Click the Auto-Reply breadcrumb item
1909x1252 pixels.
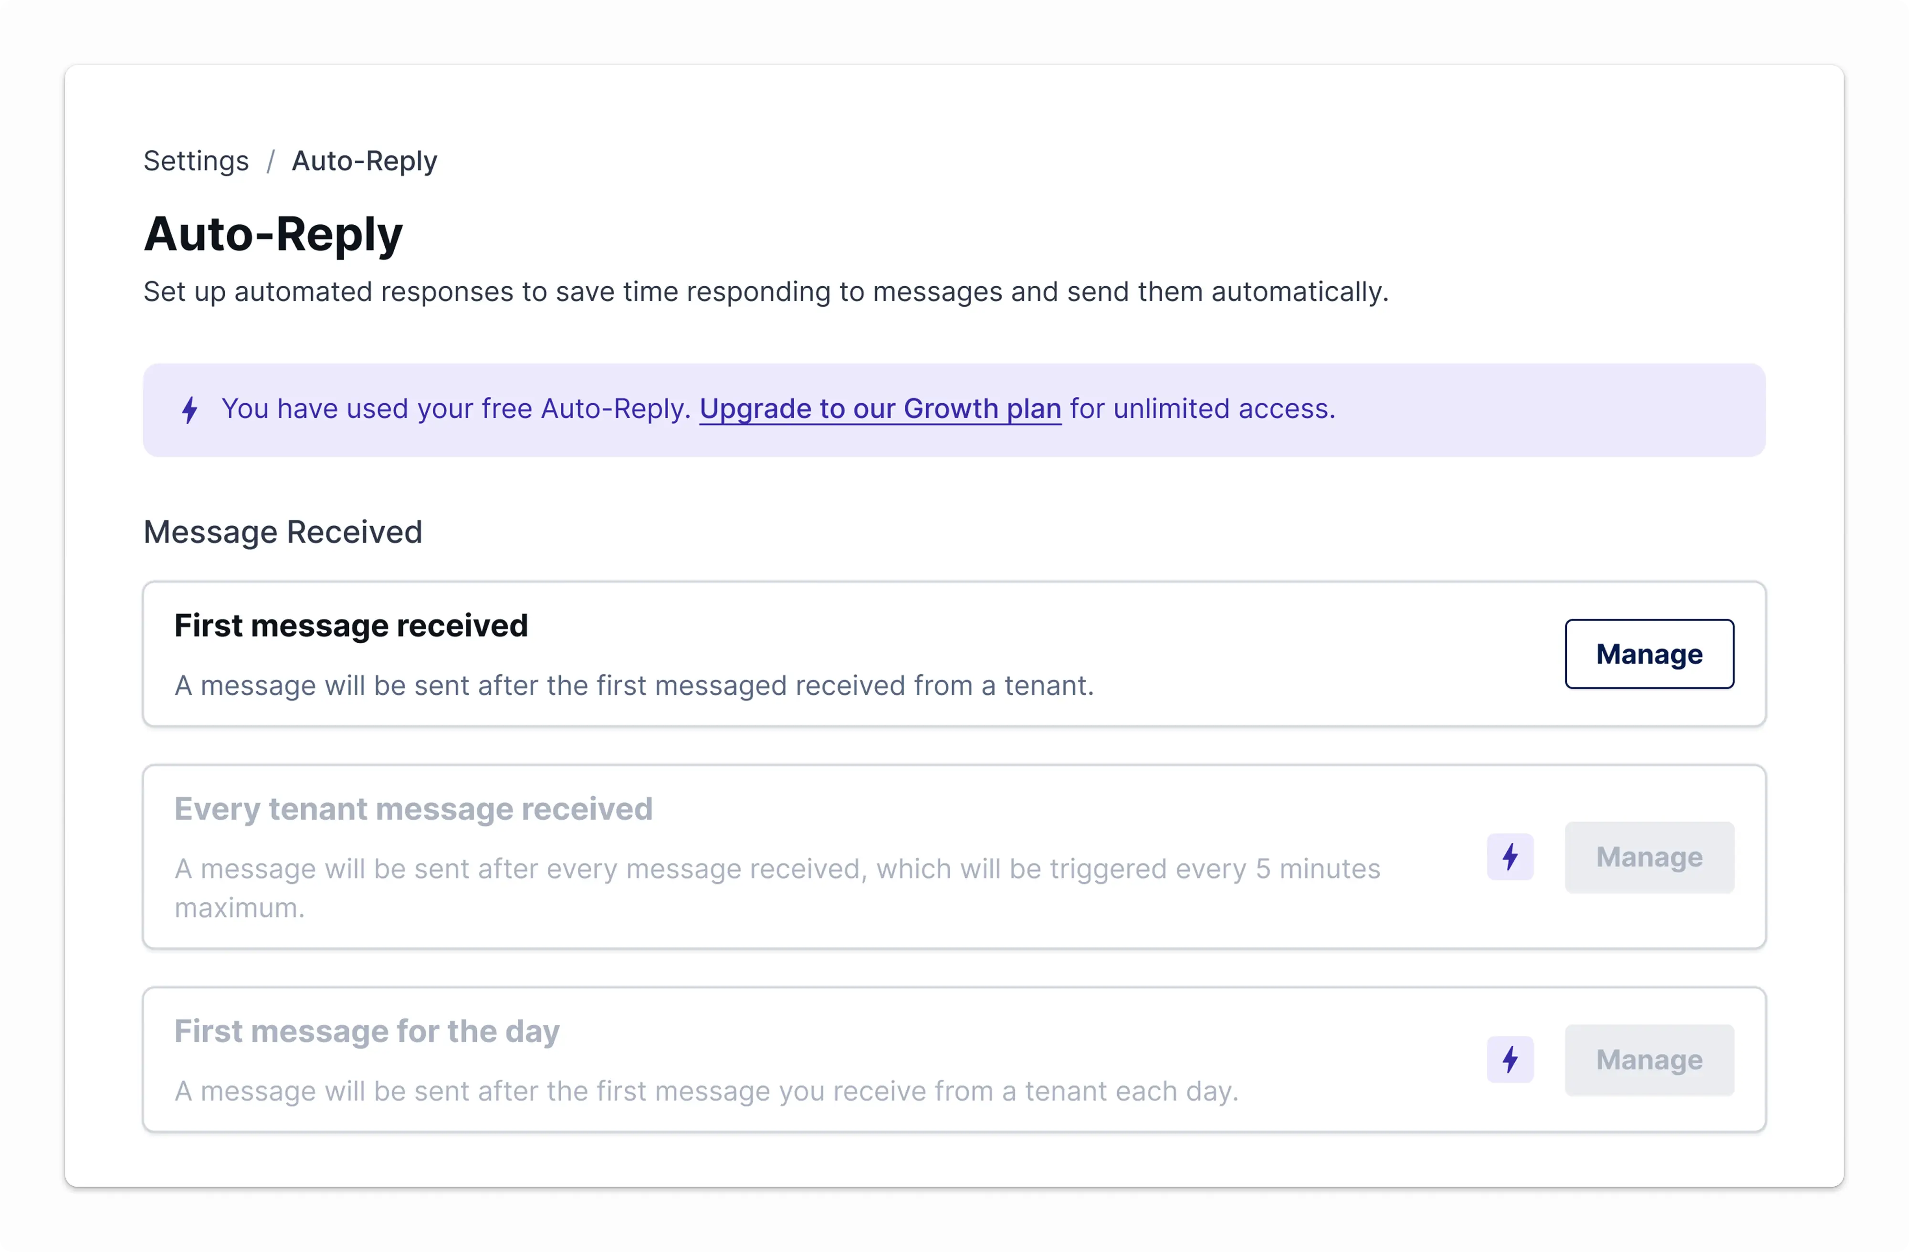[x=364, y=161]
